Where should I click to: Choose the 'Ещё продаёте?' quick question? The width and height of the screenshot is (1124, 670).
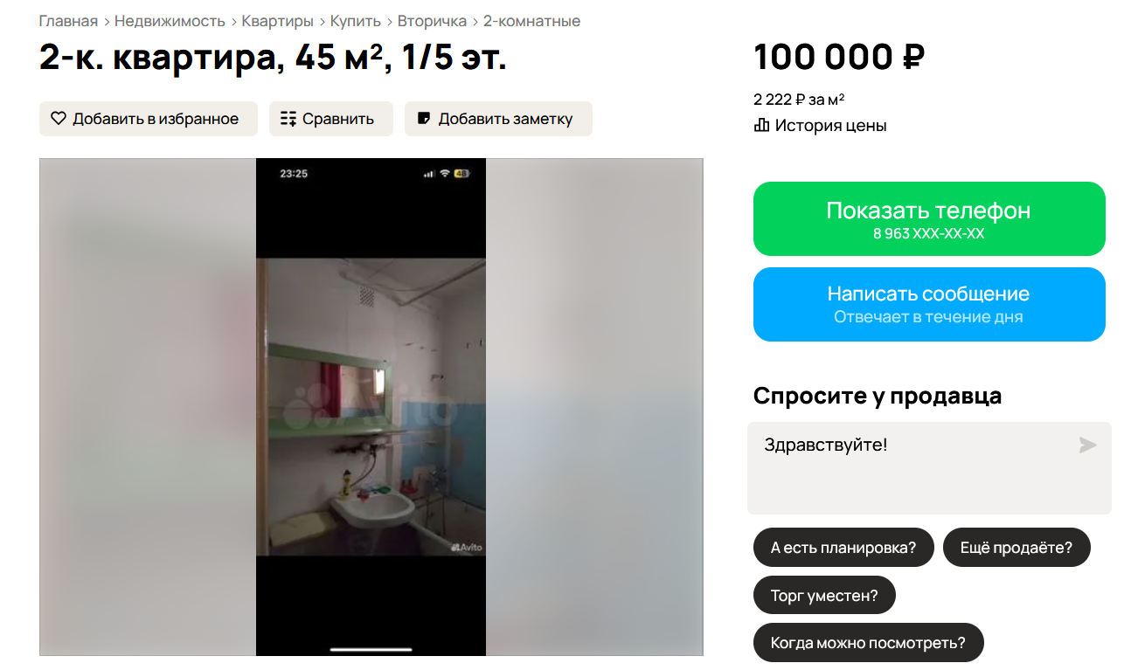tap(1016, 548)
